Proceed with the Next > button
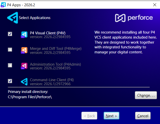Viewport: 160px width, 124px height. tap(111, 116)
